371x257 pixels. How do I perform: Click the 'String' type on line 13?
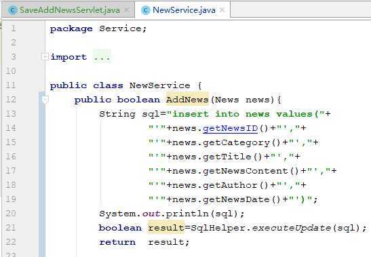117,114
